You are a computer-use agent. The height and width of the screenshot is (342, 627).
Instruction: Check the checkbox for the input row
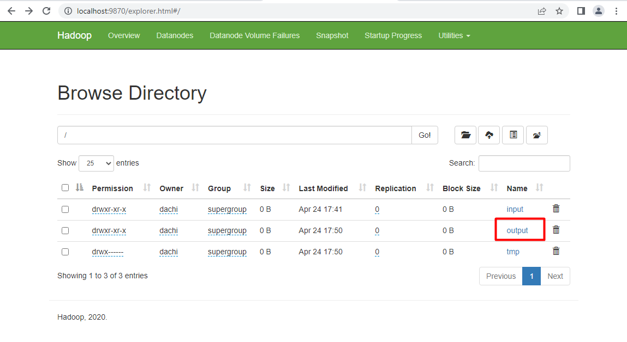(65, 209)
